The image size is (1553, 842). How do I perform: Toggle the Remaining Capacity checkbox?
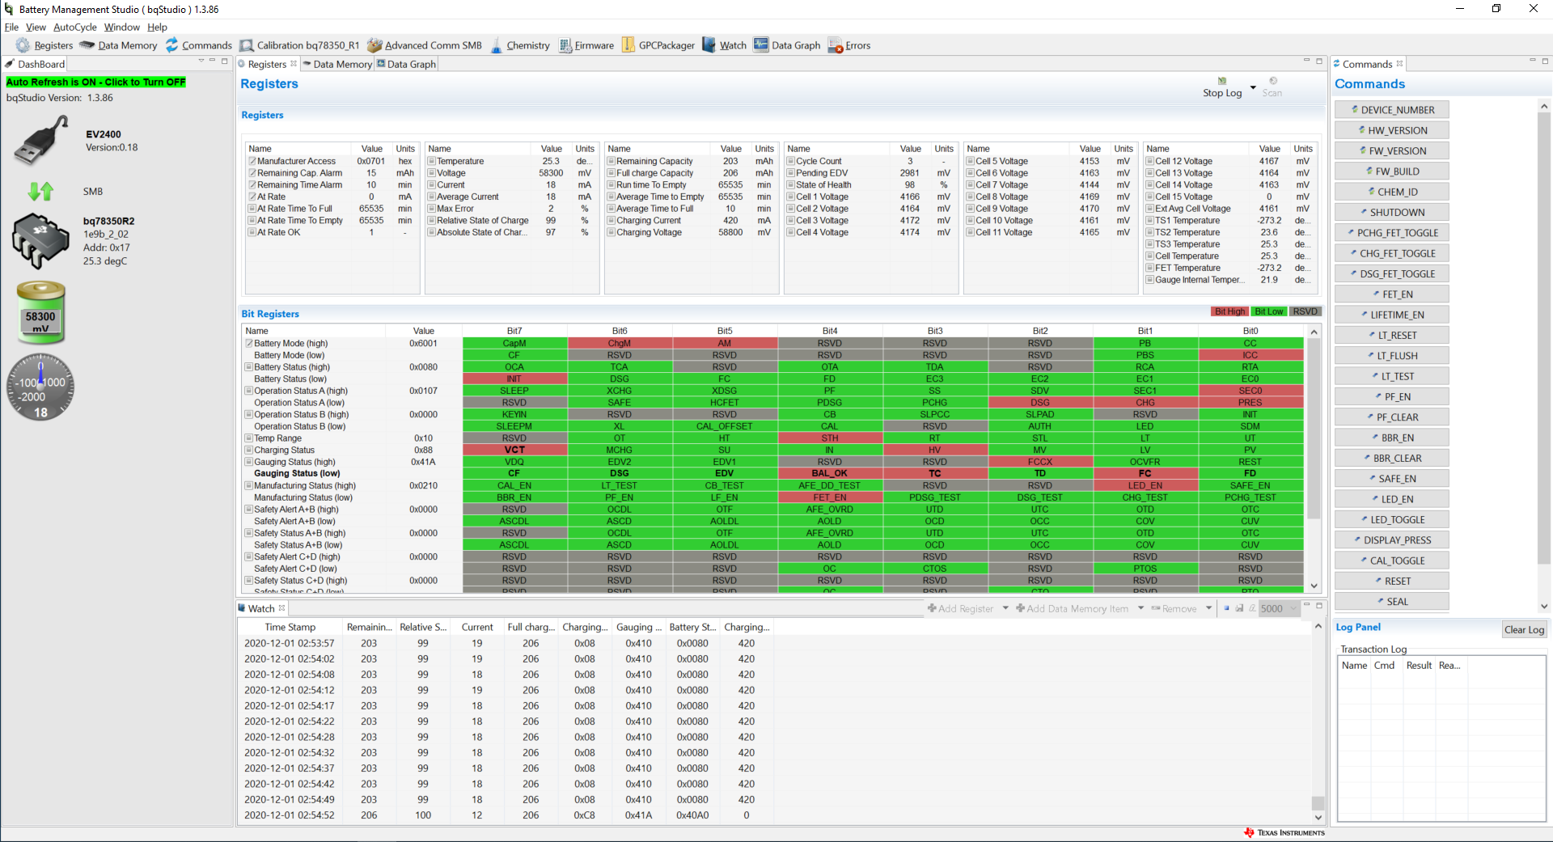pos(611,161)
